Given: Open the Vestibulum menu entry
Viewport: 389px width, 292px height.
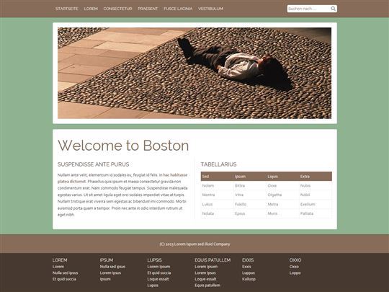Looking at the screenshot, I should [x=210, y=9].
